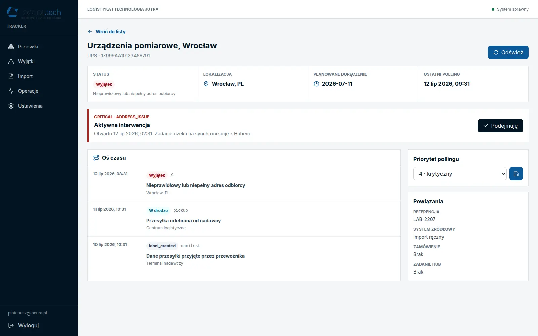Click the Odśwież refresh button

click(508, 52)
